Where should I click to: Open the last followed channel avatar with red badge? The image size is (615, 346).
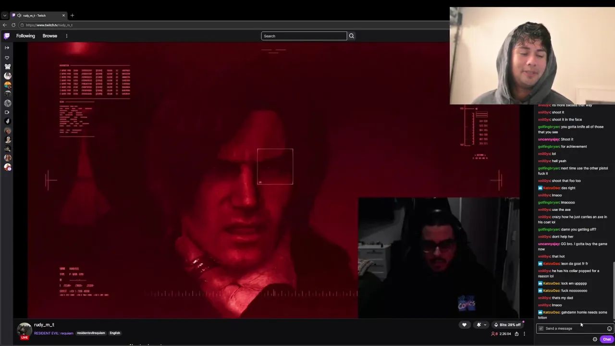click(7, 167)
